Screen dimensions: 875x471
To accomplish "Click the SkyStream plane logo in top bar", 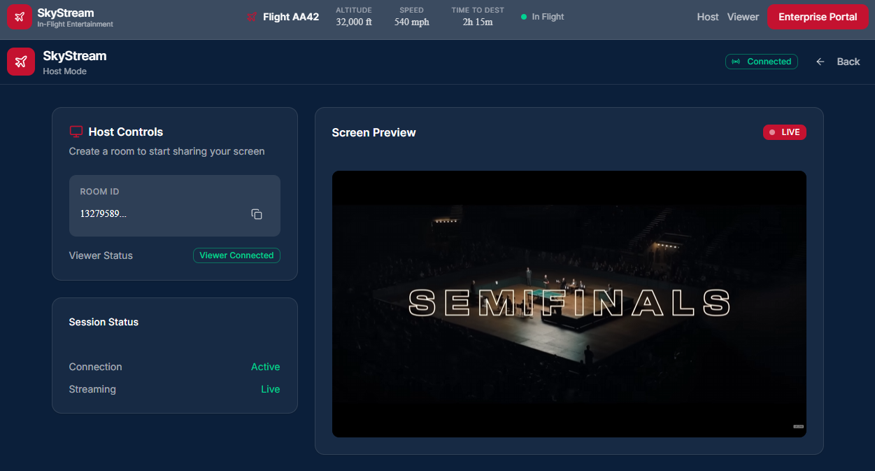I will [20, 17].
